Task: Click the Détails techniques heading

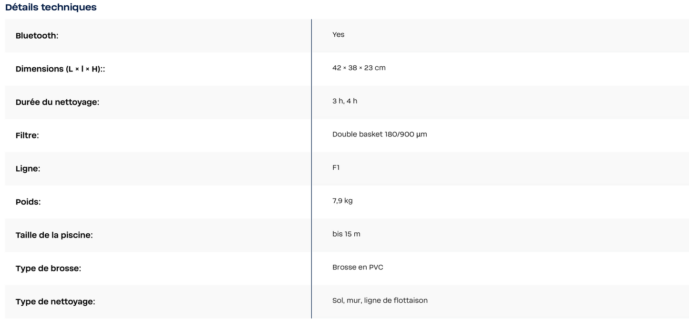Action: (51, 7)
